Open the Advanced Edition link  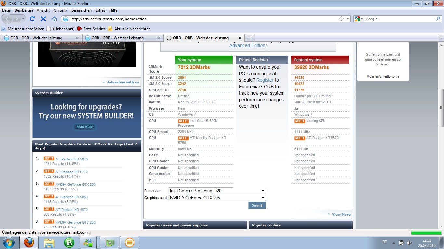[247, 45]
